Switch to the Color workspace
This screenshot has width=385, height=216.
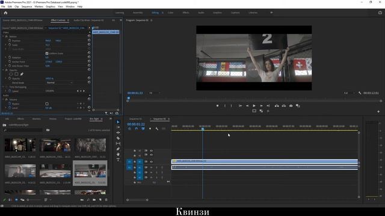coord(170,13)
